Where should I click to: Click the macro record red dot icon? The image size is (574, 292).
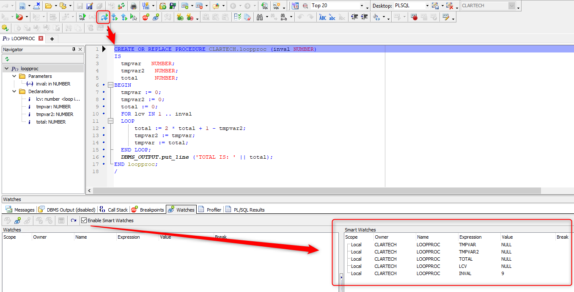point(414,17)
